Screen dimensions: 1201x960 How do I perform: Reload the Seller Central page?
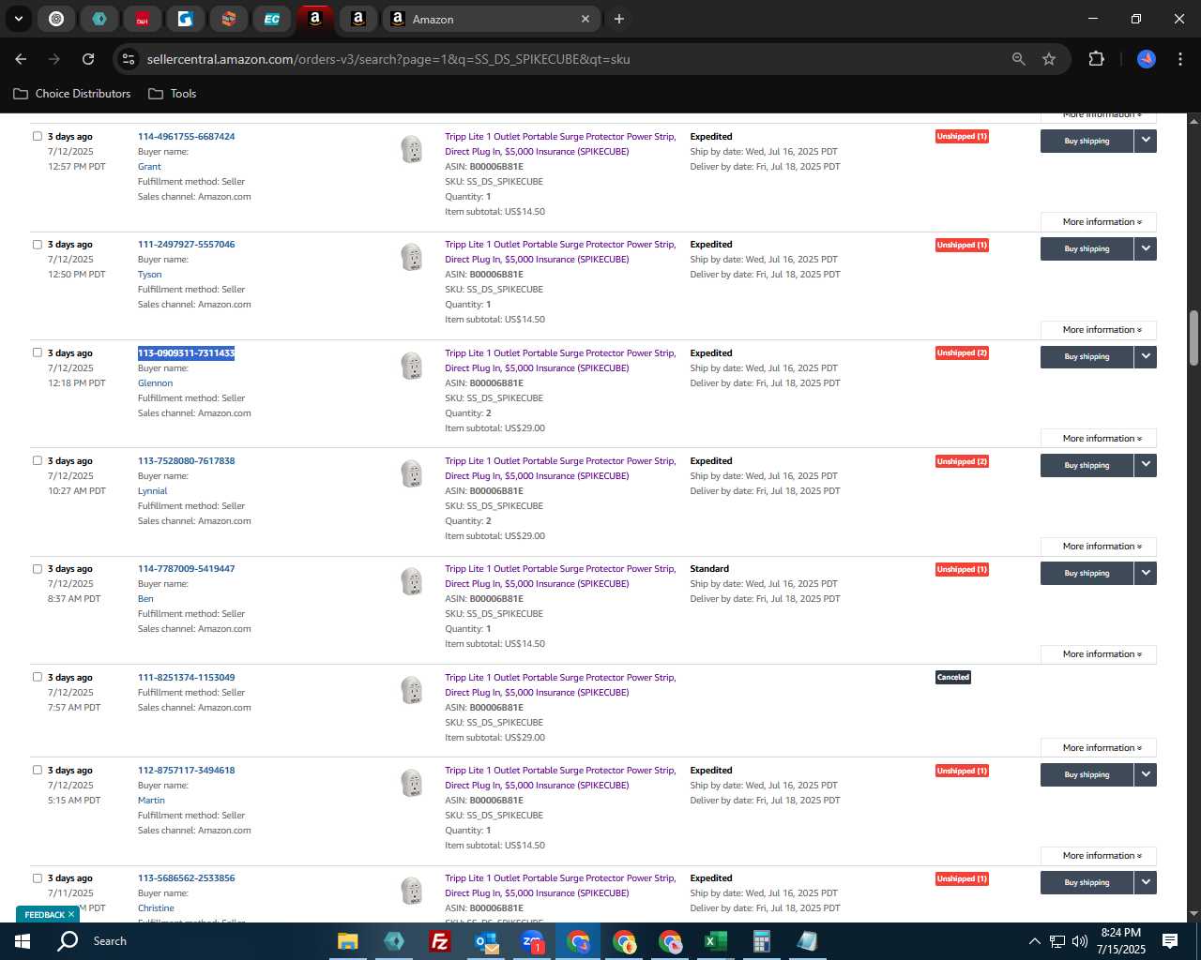click(88, 59)
